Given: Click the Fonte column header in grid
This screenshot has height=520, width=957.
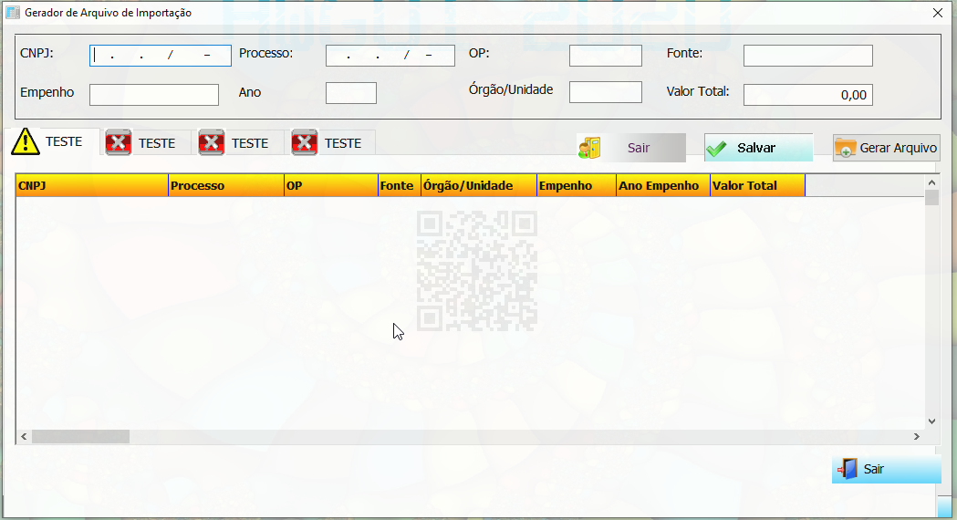Looking at the screenshot, I should click(400, 185).
